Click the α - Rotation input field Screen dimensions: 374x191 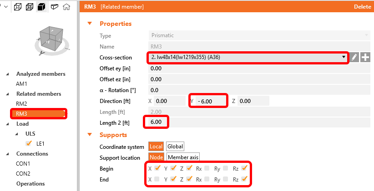point(259,90)
